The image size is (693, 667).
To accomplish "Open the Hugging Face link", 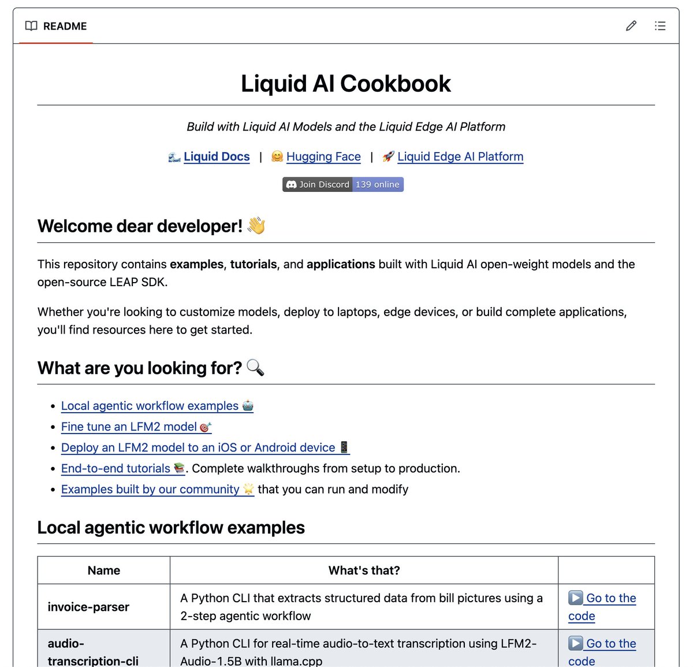I will pos(323,156).
